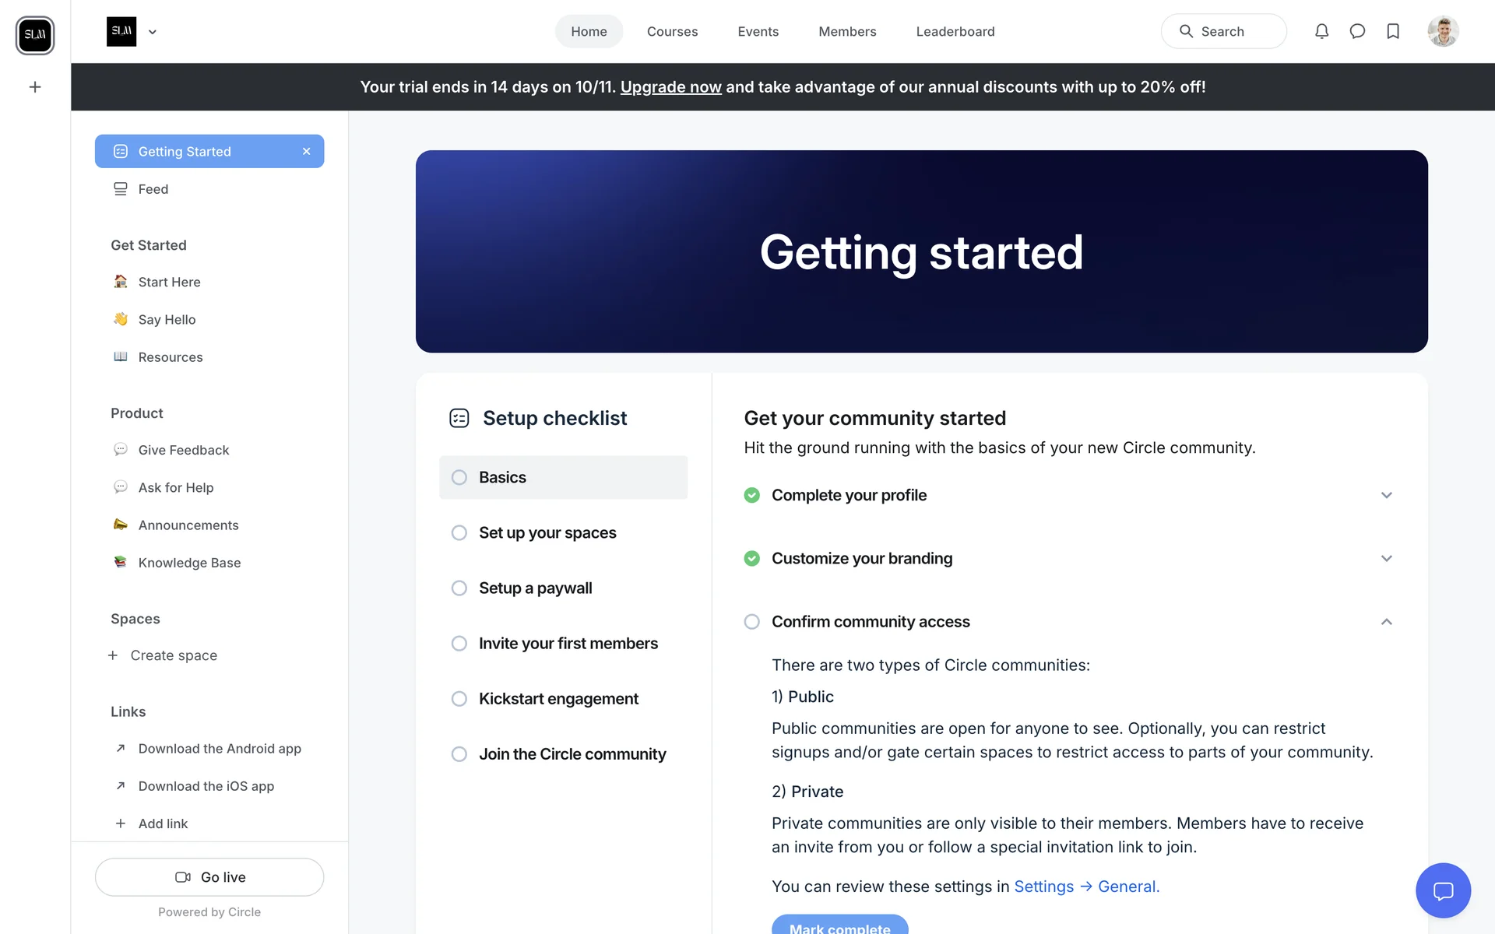Open the notifications bell icon
1495x934 pixels.
[x=1321, y=31]
